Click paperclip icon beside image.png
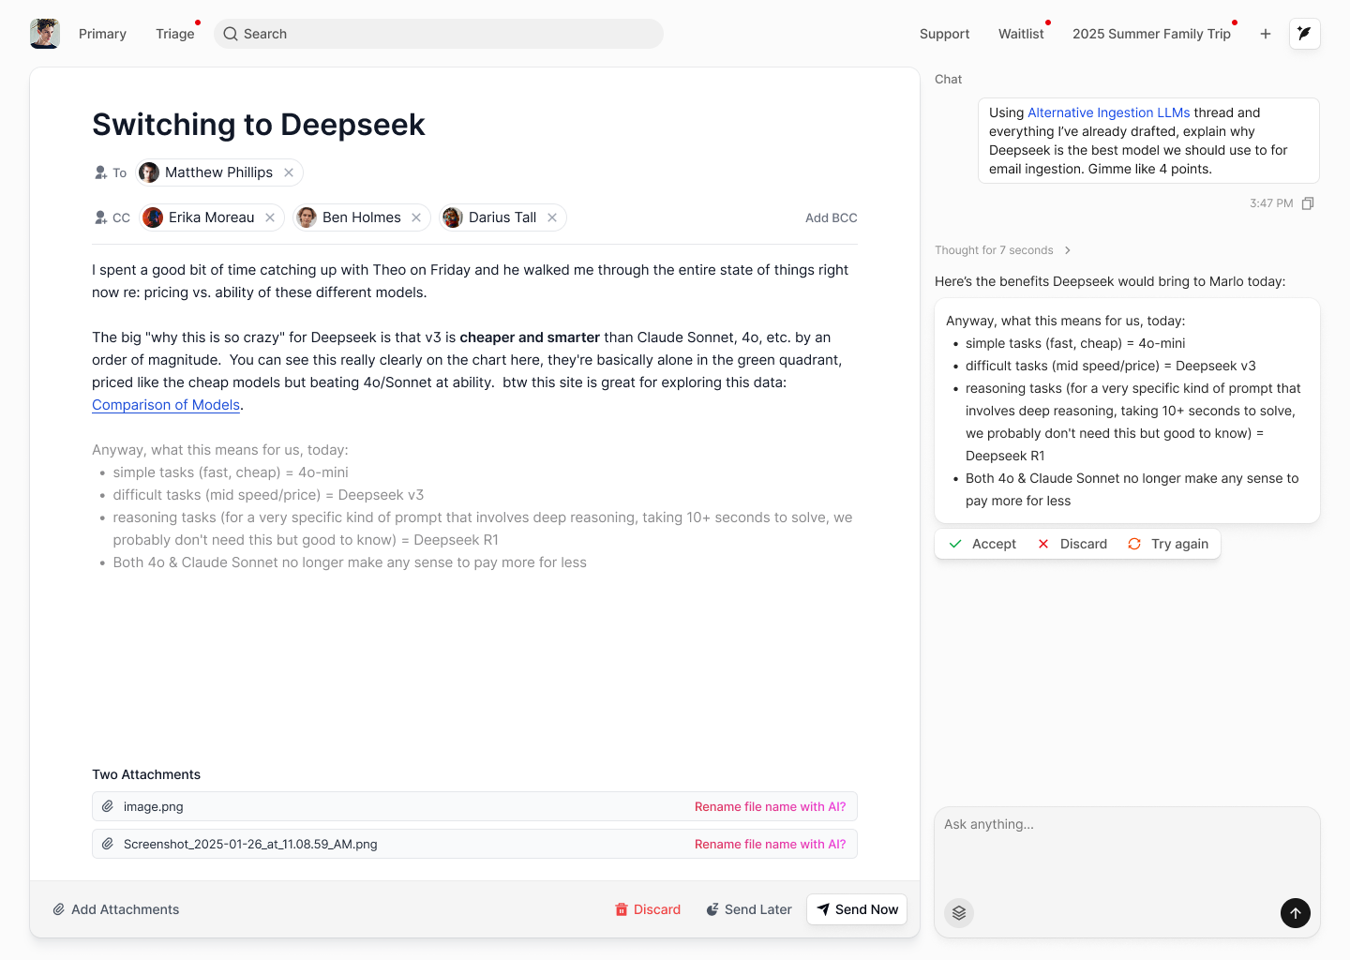Viewport: 1350px width, 960px height. [x=108, y=806]
